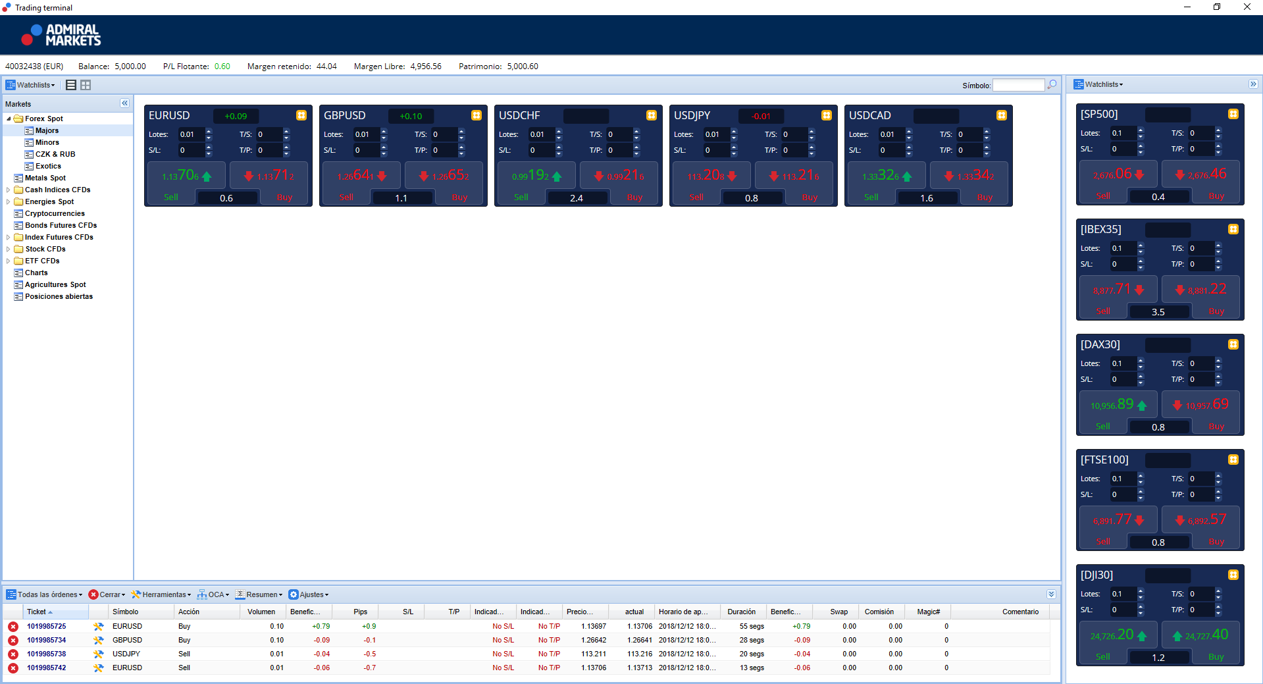Open the left Watchlists dropdown

[30, 85]
